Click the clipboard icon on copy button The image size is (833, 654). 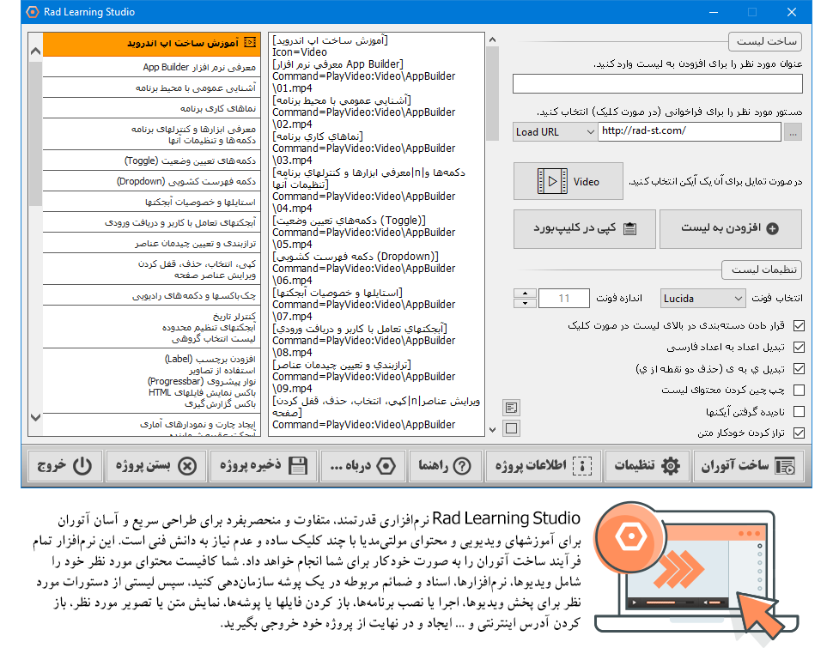point(630,229)
